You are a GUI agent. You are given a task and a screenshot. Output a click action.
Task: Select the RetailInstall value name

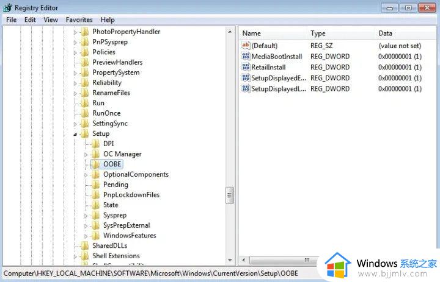tap(268, 68)
